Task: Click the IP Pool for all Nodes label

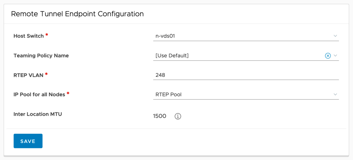Action: click(39, 94)
